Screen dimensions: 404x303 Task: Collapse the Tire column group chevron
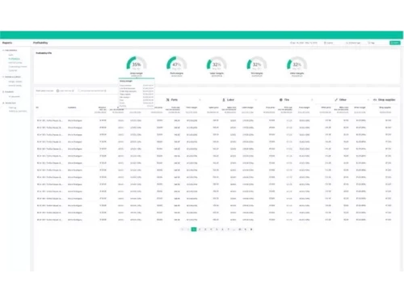pyautogui.click(x=312, y=100)
